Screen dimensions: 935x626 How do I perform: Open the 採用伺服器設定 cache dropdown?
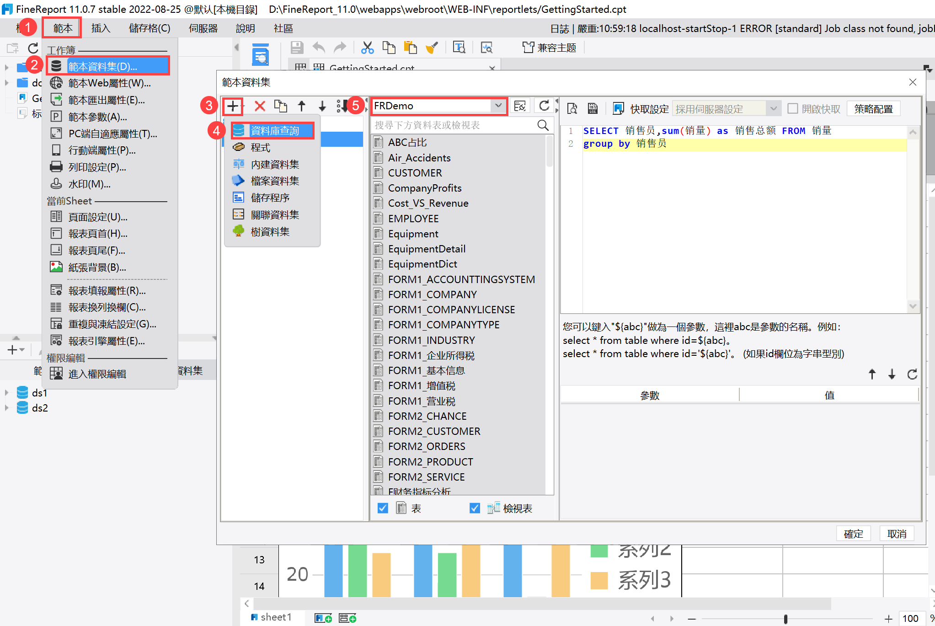(773, 108)
